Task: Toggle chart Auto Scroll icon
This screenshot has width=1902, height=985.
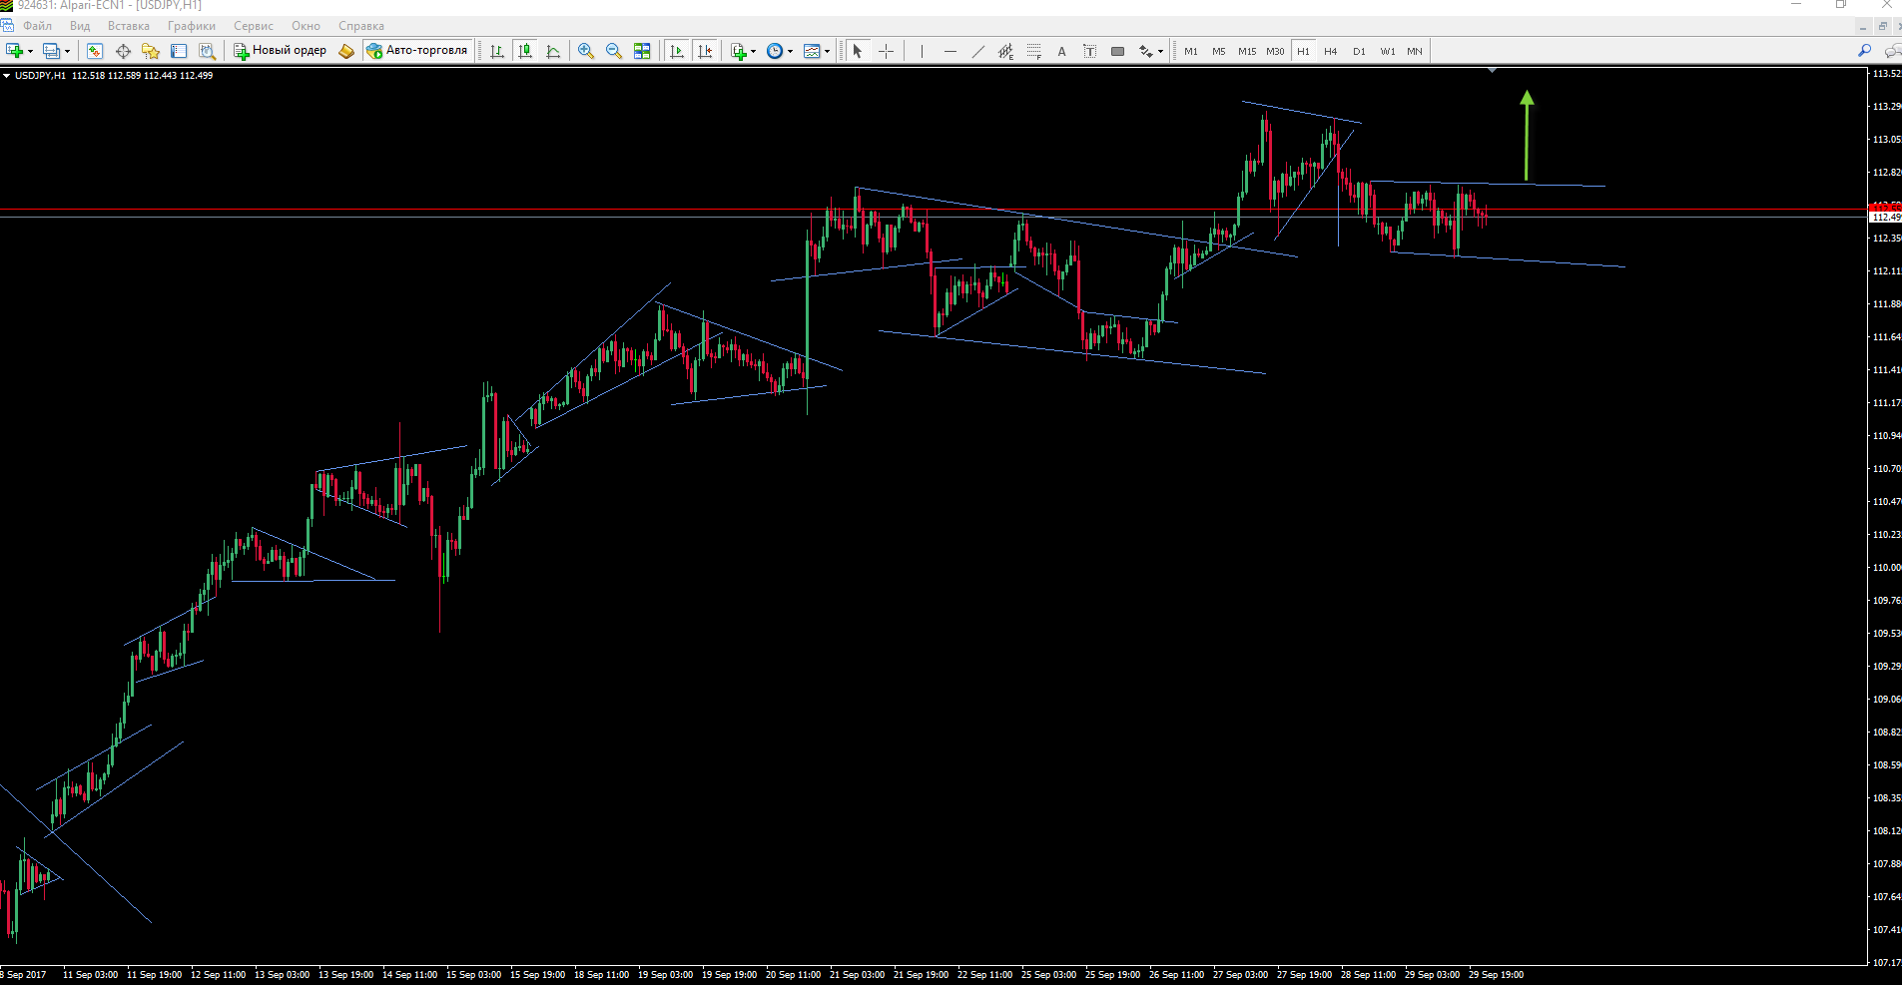Action: 677,51
